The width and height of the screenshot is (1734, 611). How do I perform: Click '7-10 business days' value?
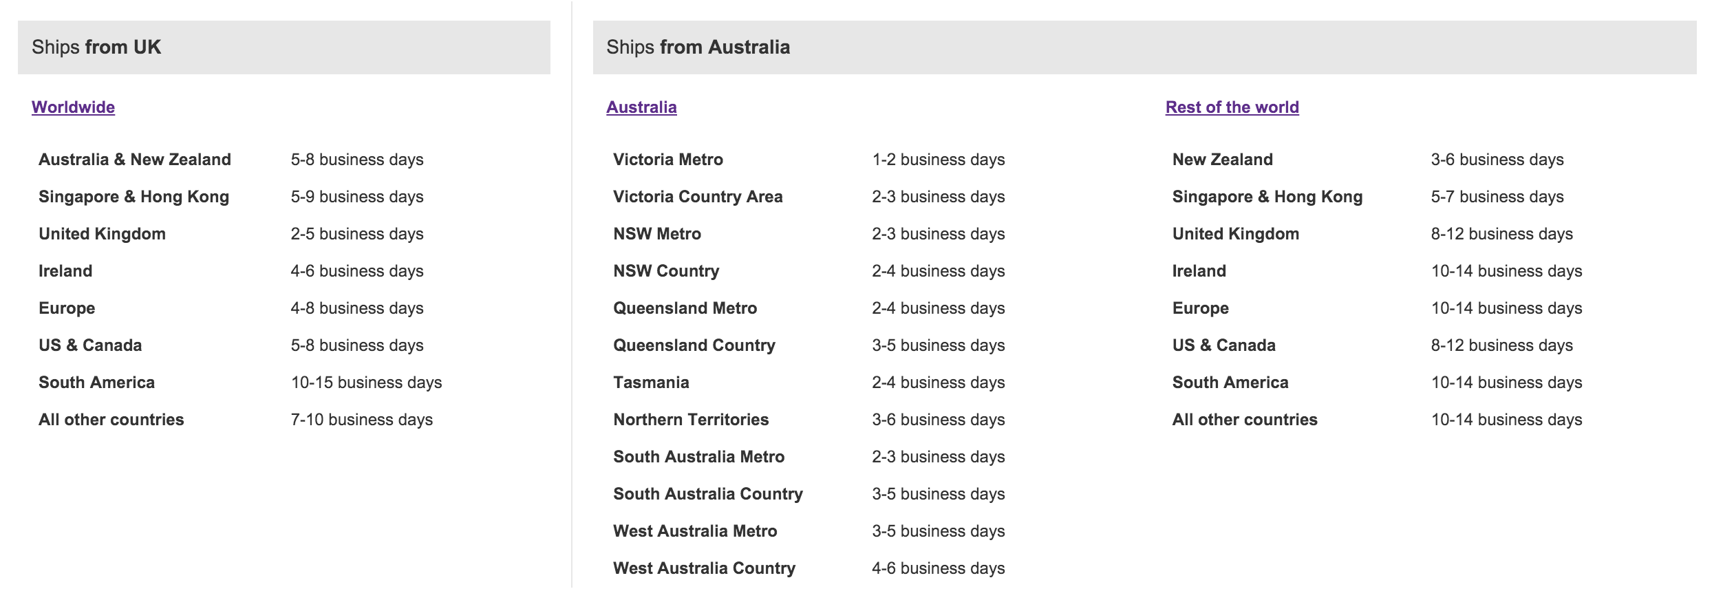(x=362, y=420)
